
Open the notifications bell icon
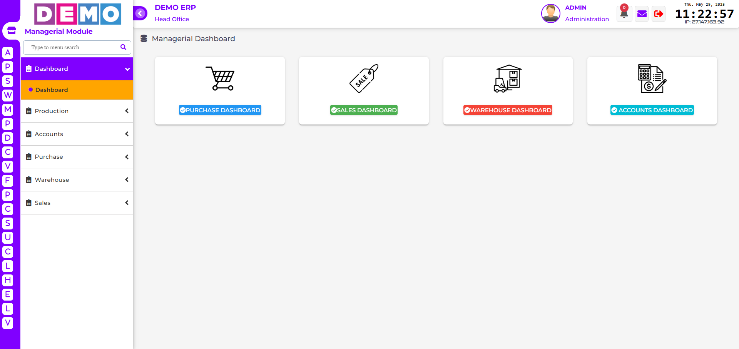624,14
